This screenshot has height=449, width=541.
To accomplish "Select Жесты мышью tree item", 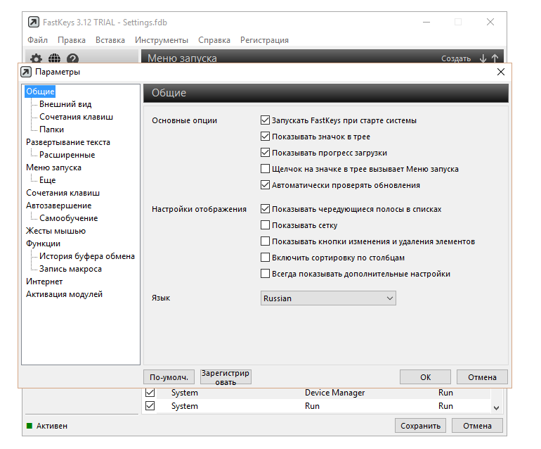I will (x=56, y=231).
